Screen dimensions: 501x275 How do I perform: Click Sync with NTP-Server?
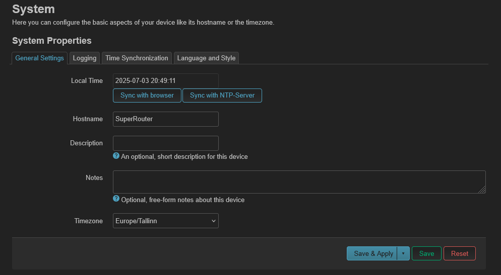[222, 96]
